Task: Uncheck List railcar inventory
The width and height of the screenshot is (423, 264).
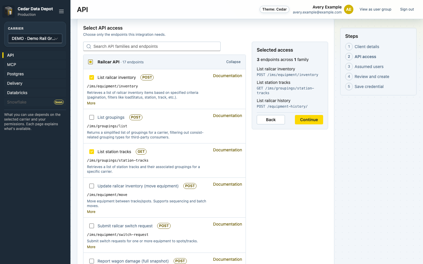Action: pyautogui.click(x=92, y=77)
